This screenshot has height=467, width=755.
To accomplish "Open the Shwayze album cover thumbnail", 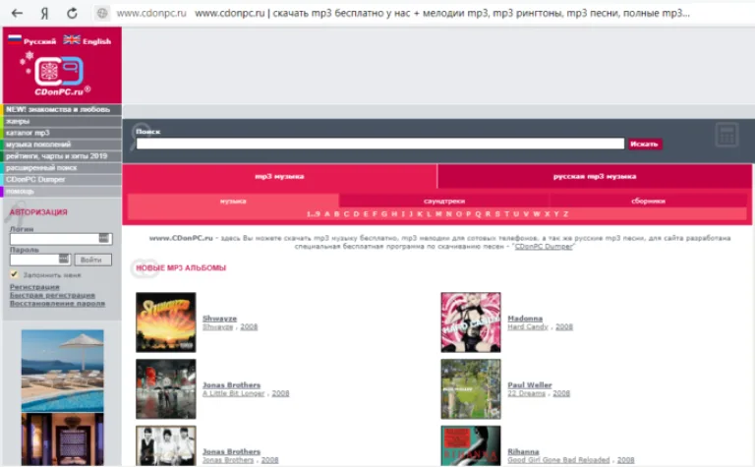I will point(165,322).
